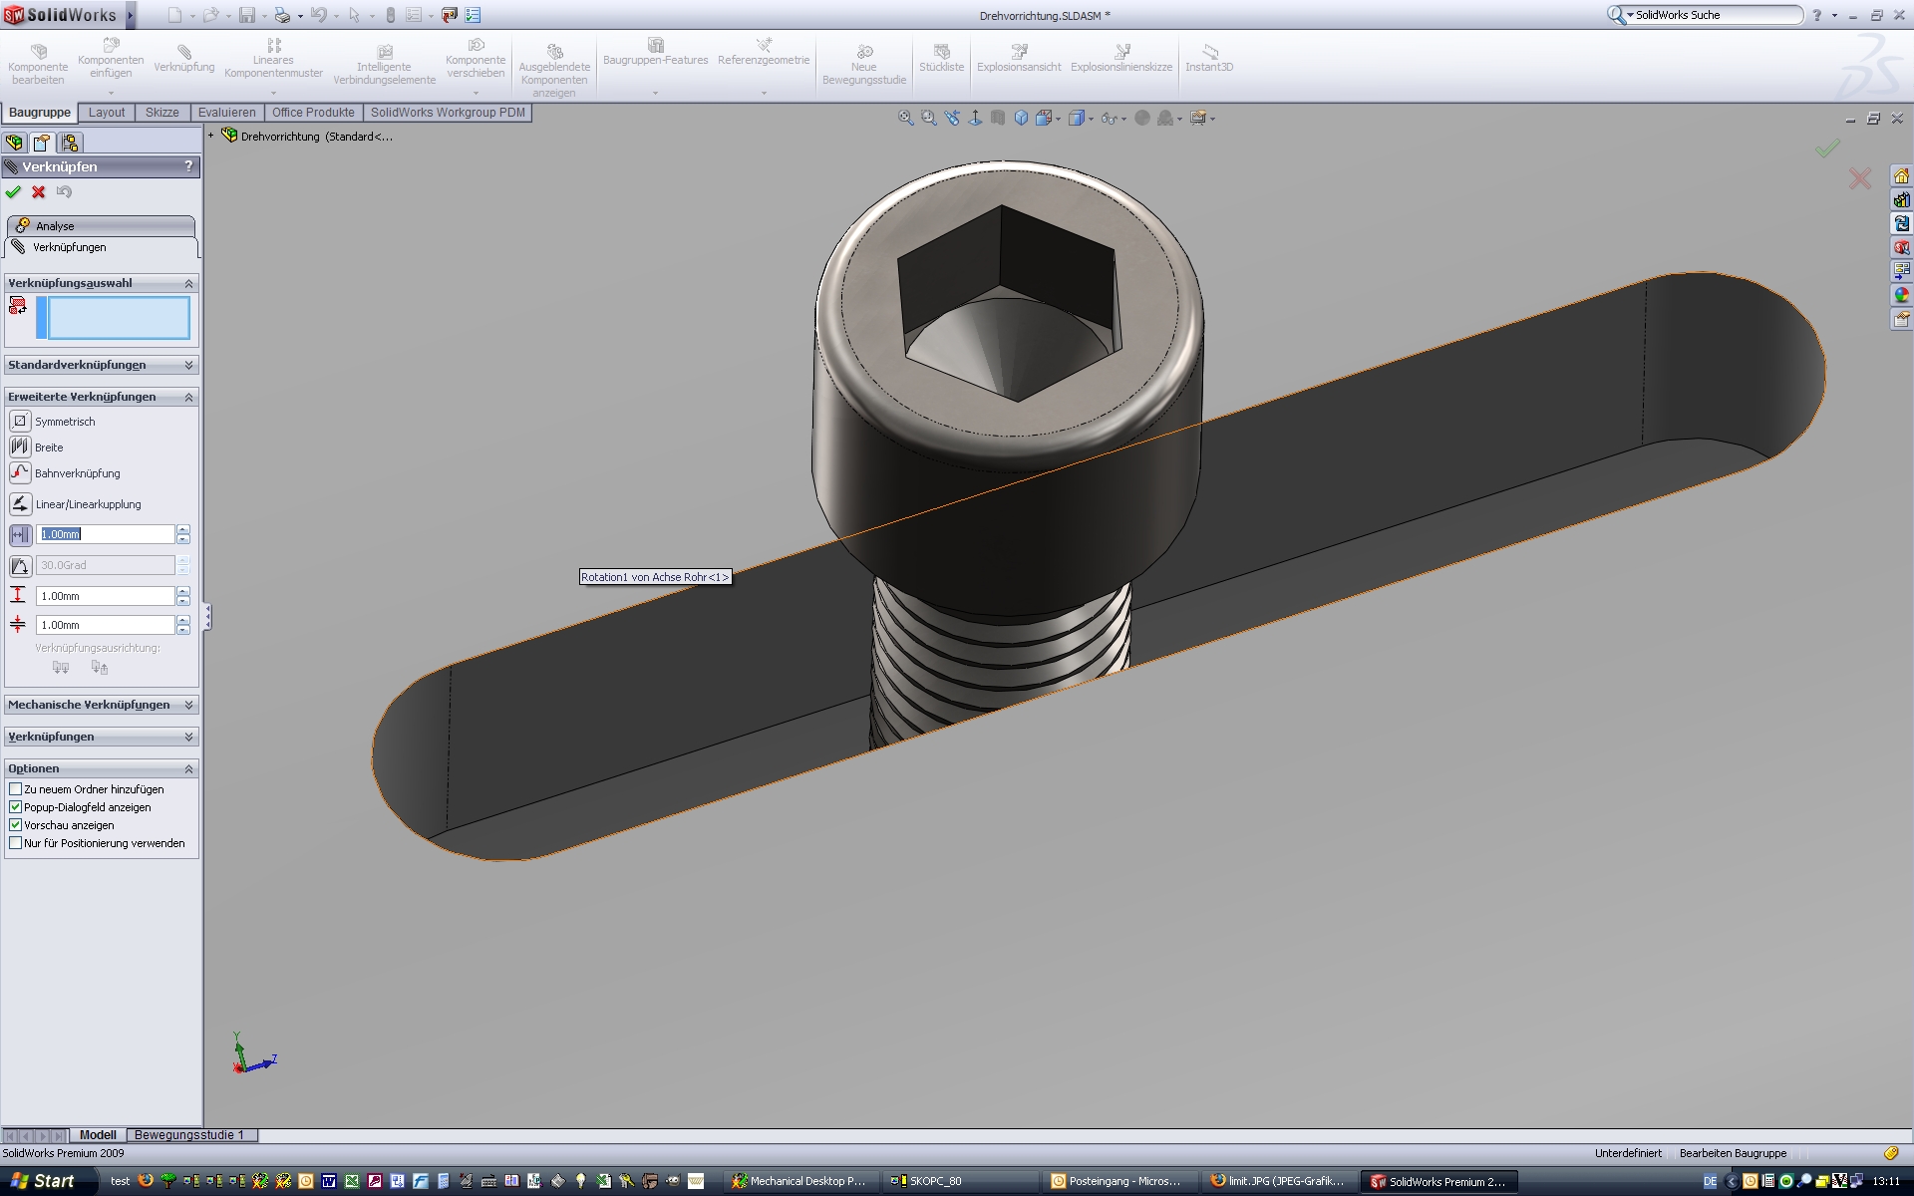Click the green OK checkmark in Verknüpfen panel
Viewport: 1914px width, 1196px height.
coord(13,192)
